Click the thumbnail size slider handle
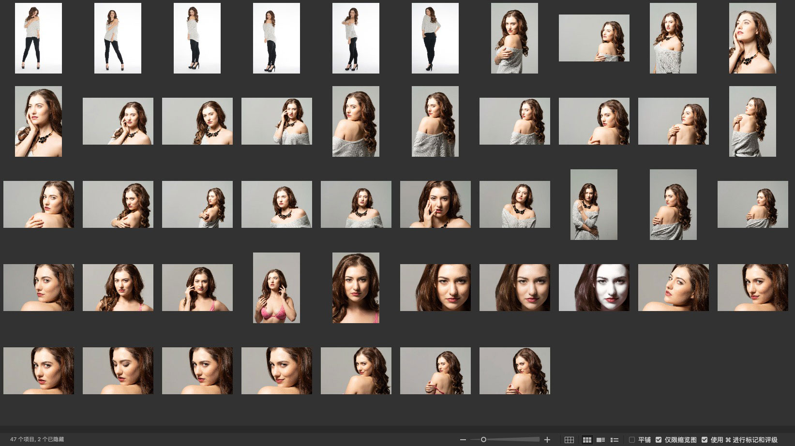 click(483, 440)
